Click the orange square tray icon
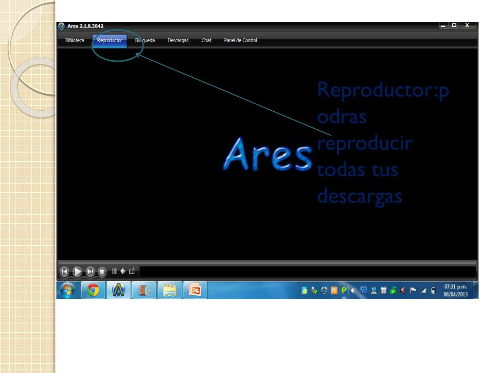498x373 pixels. tap(334, 290)
